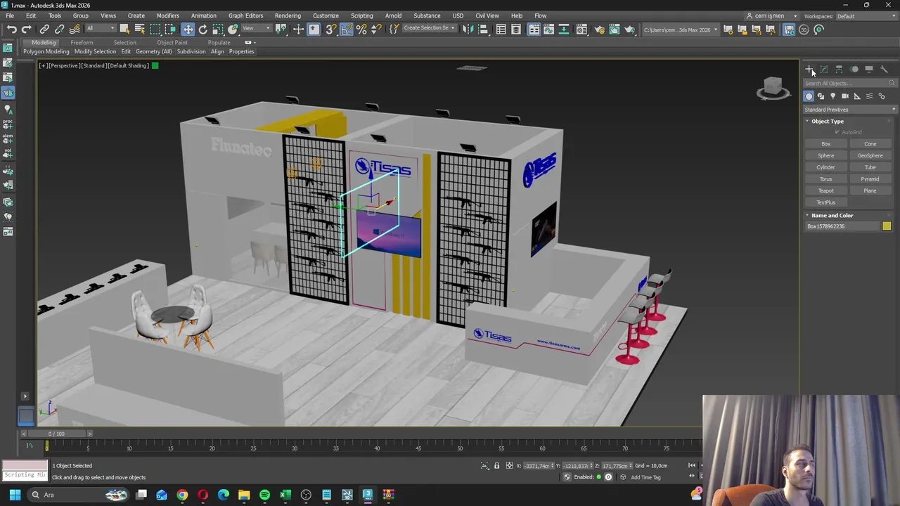Select the Systems category icon
Image resolution: width=900 pixels, height=506 pixels.
tap(882, 96)
